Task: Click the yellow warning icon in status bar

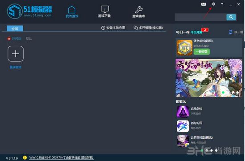Action: pyautogui.click(x=24, y=157)
